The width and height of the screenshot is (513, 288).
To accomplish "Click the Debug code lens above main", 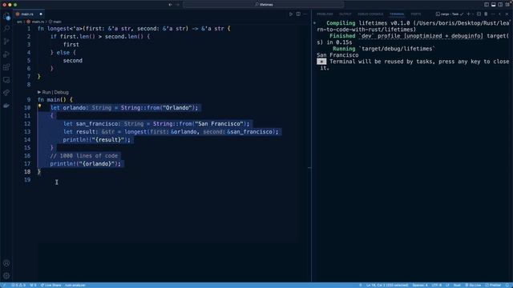I will [62, 93].
